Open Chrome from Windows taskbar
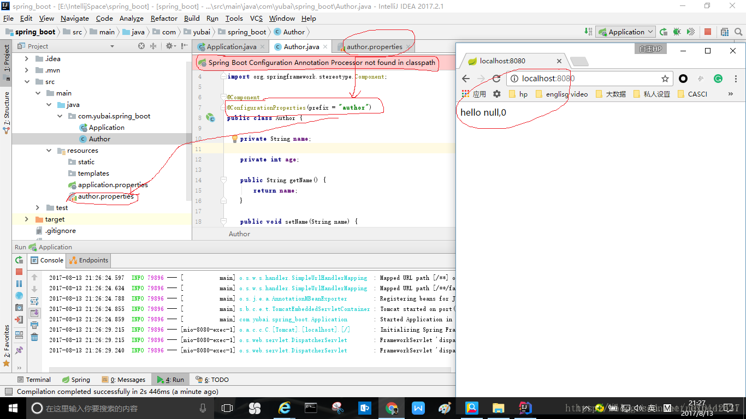Image resolution: width=746 pixels, height=419 pixels. (x=392, y=408)
